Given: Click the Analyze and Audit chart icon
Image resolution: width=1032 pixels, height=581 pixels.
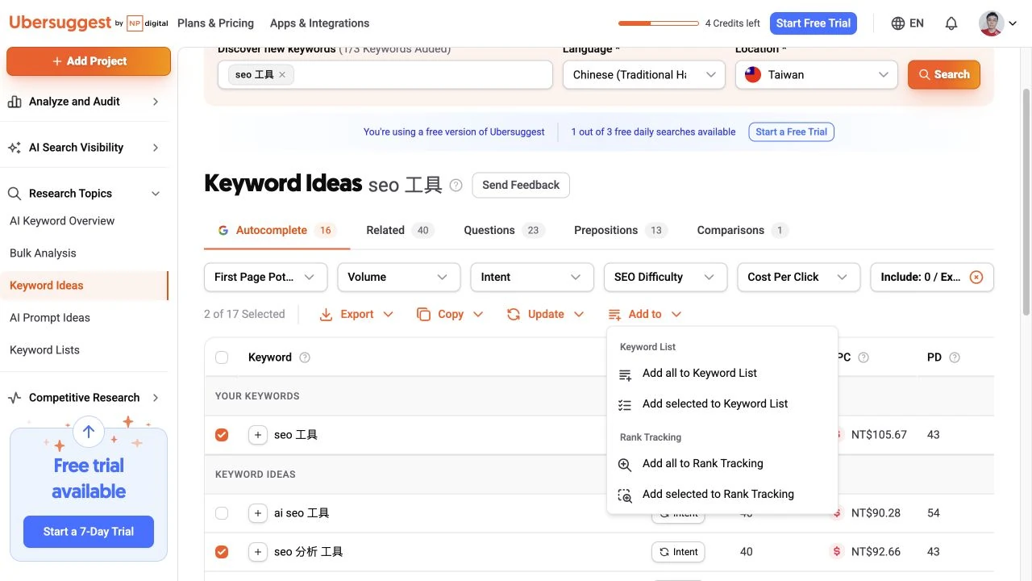Looking at the screenshot, I should tap(15, 102).
